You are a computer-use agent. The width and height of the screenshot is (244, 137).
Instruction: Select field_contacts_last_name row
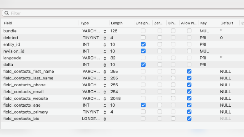click(x=122, y=78)
